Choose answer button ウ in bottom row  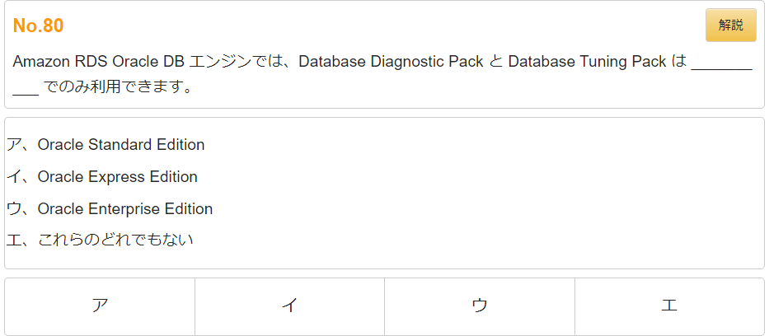click(x=480, y=306)
